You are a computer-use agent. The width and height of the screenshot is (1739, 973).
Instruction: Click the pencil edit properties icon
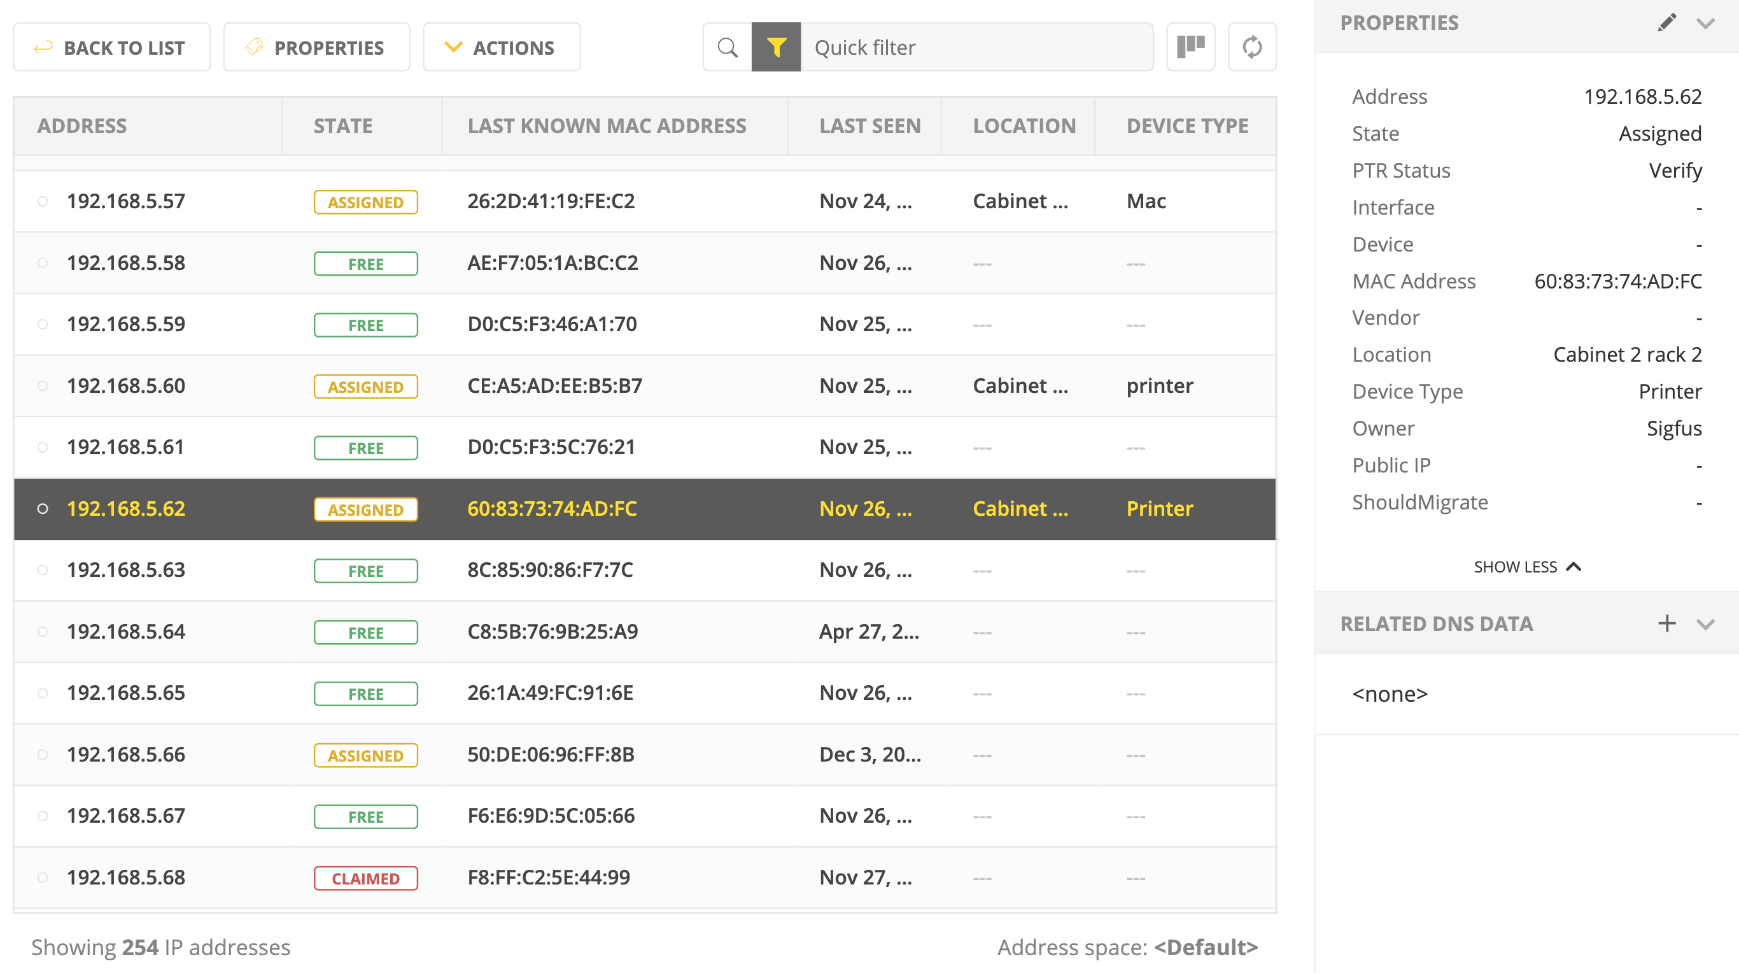point(1666,23)
